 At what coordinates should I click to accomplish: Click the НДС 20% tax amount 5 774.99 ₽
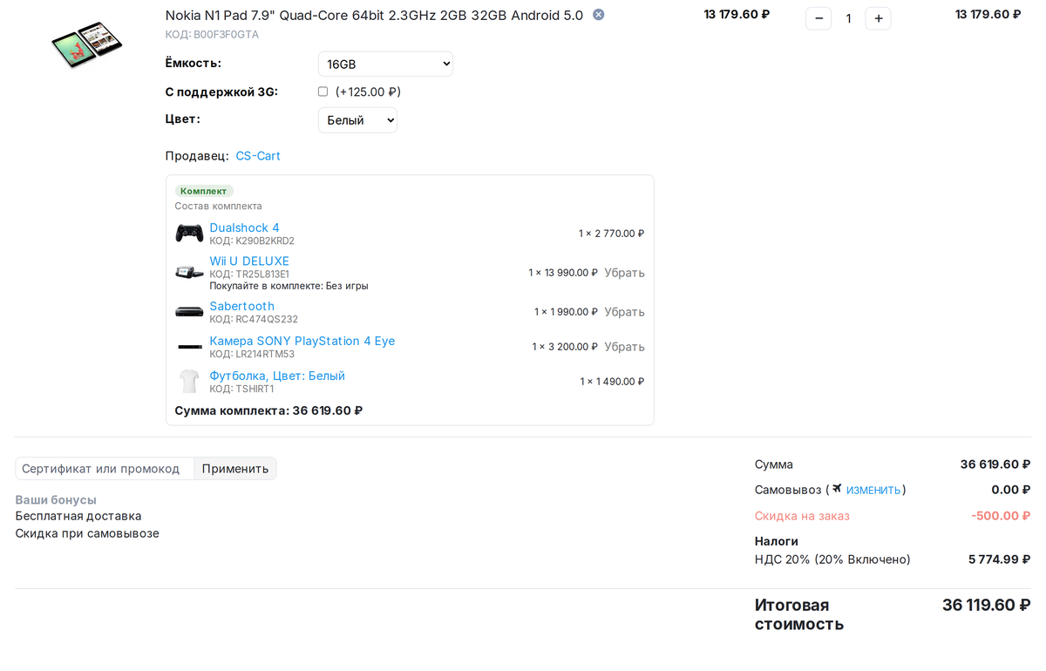[x=999, y=559]
